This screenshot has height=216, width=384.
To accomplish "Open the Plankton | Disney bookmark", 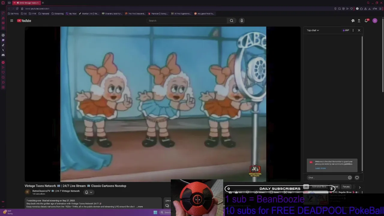I will click(158, 13).
